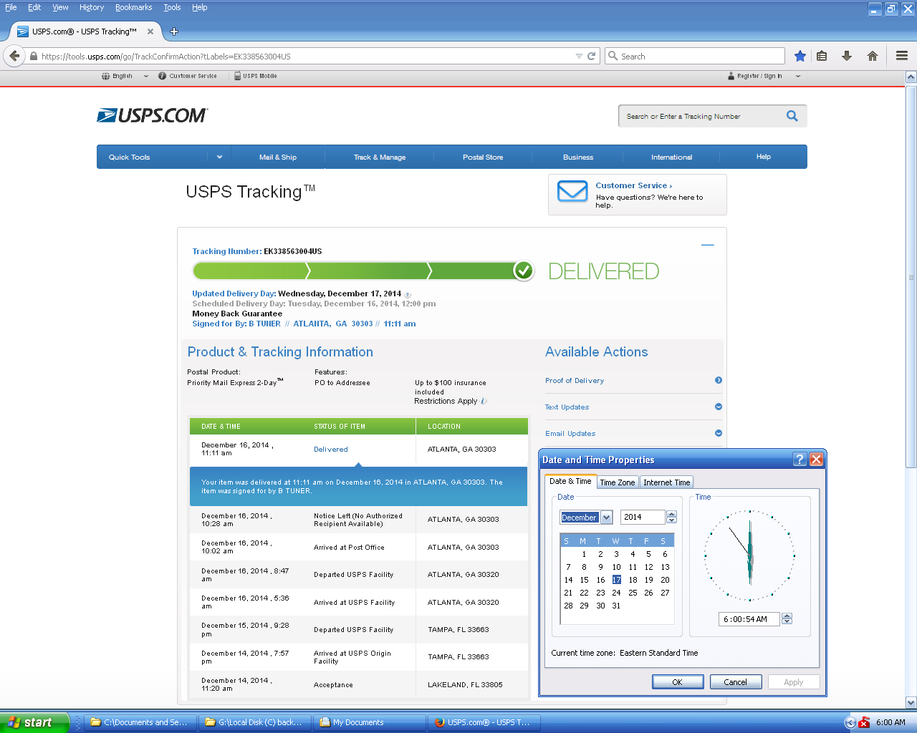The height and width of the screenshot is (733, 917).
Task: Open the bookmarks list icon
Action: (822, 56)
